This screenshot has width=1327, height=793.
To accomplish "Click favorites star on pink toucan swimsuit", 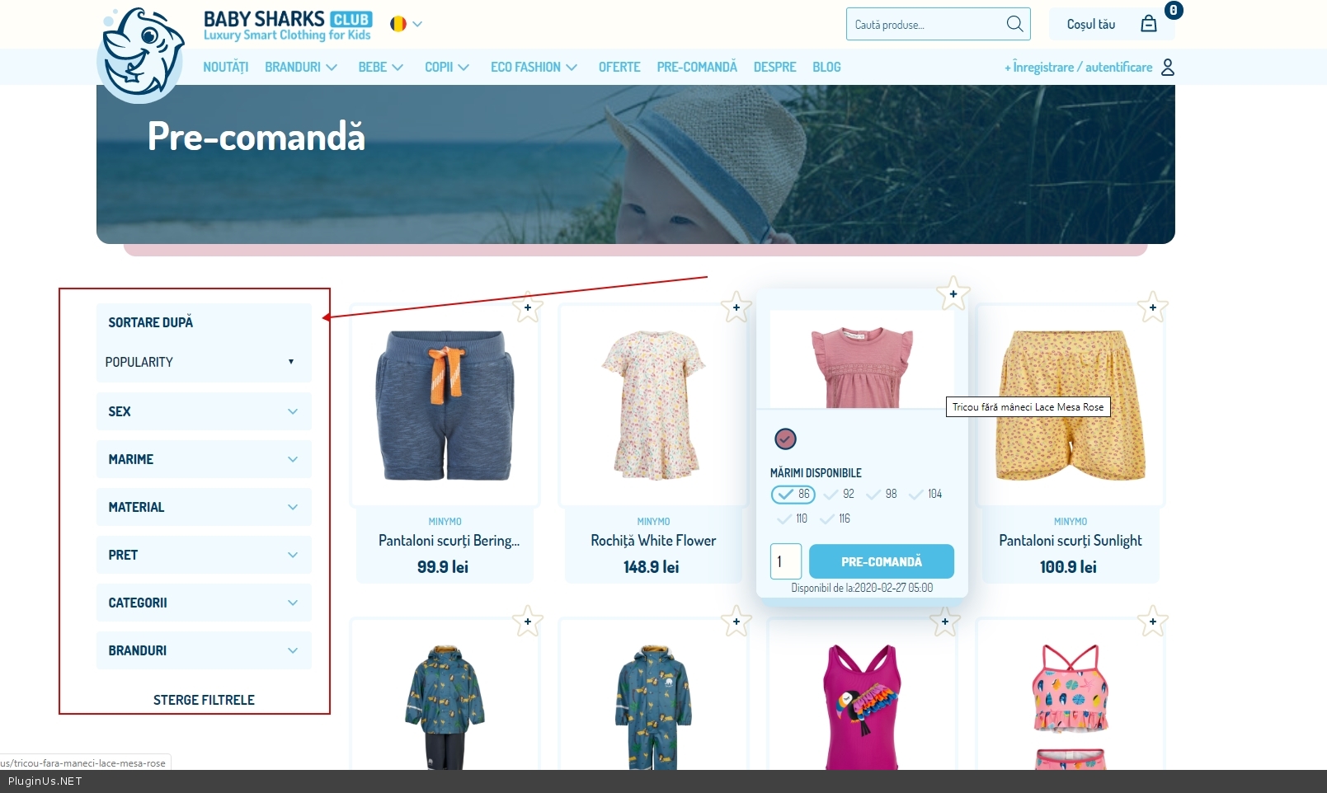I will point(945,621).
